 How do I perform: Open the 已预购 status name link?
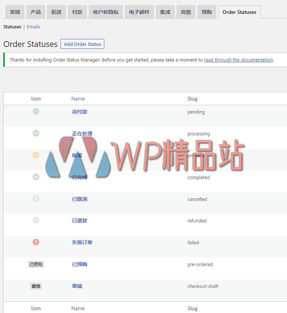coord(79,264)
